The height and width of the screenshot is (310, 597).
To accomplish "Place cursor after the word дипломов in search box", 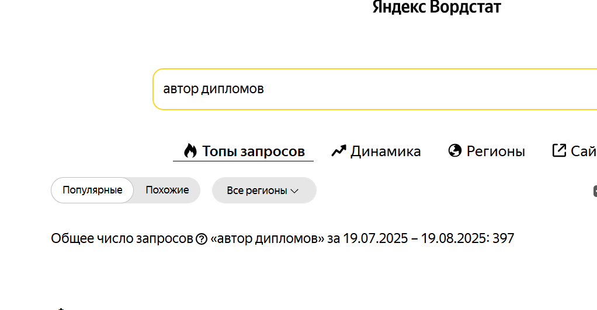I will (265, 89).
